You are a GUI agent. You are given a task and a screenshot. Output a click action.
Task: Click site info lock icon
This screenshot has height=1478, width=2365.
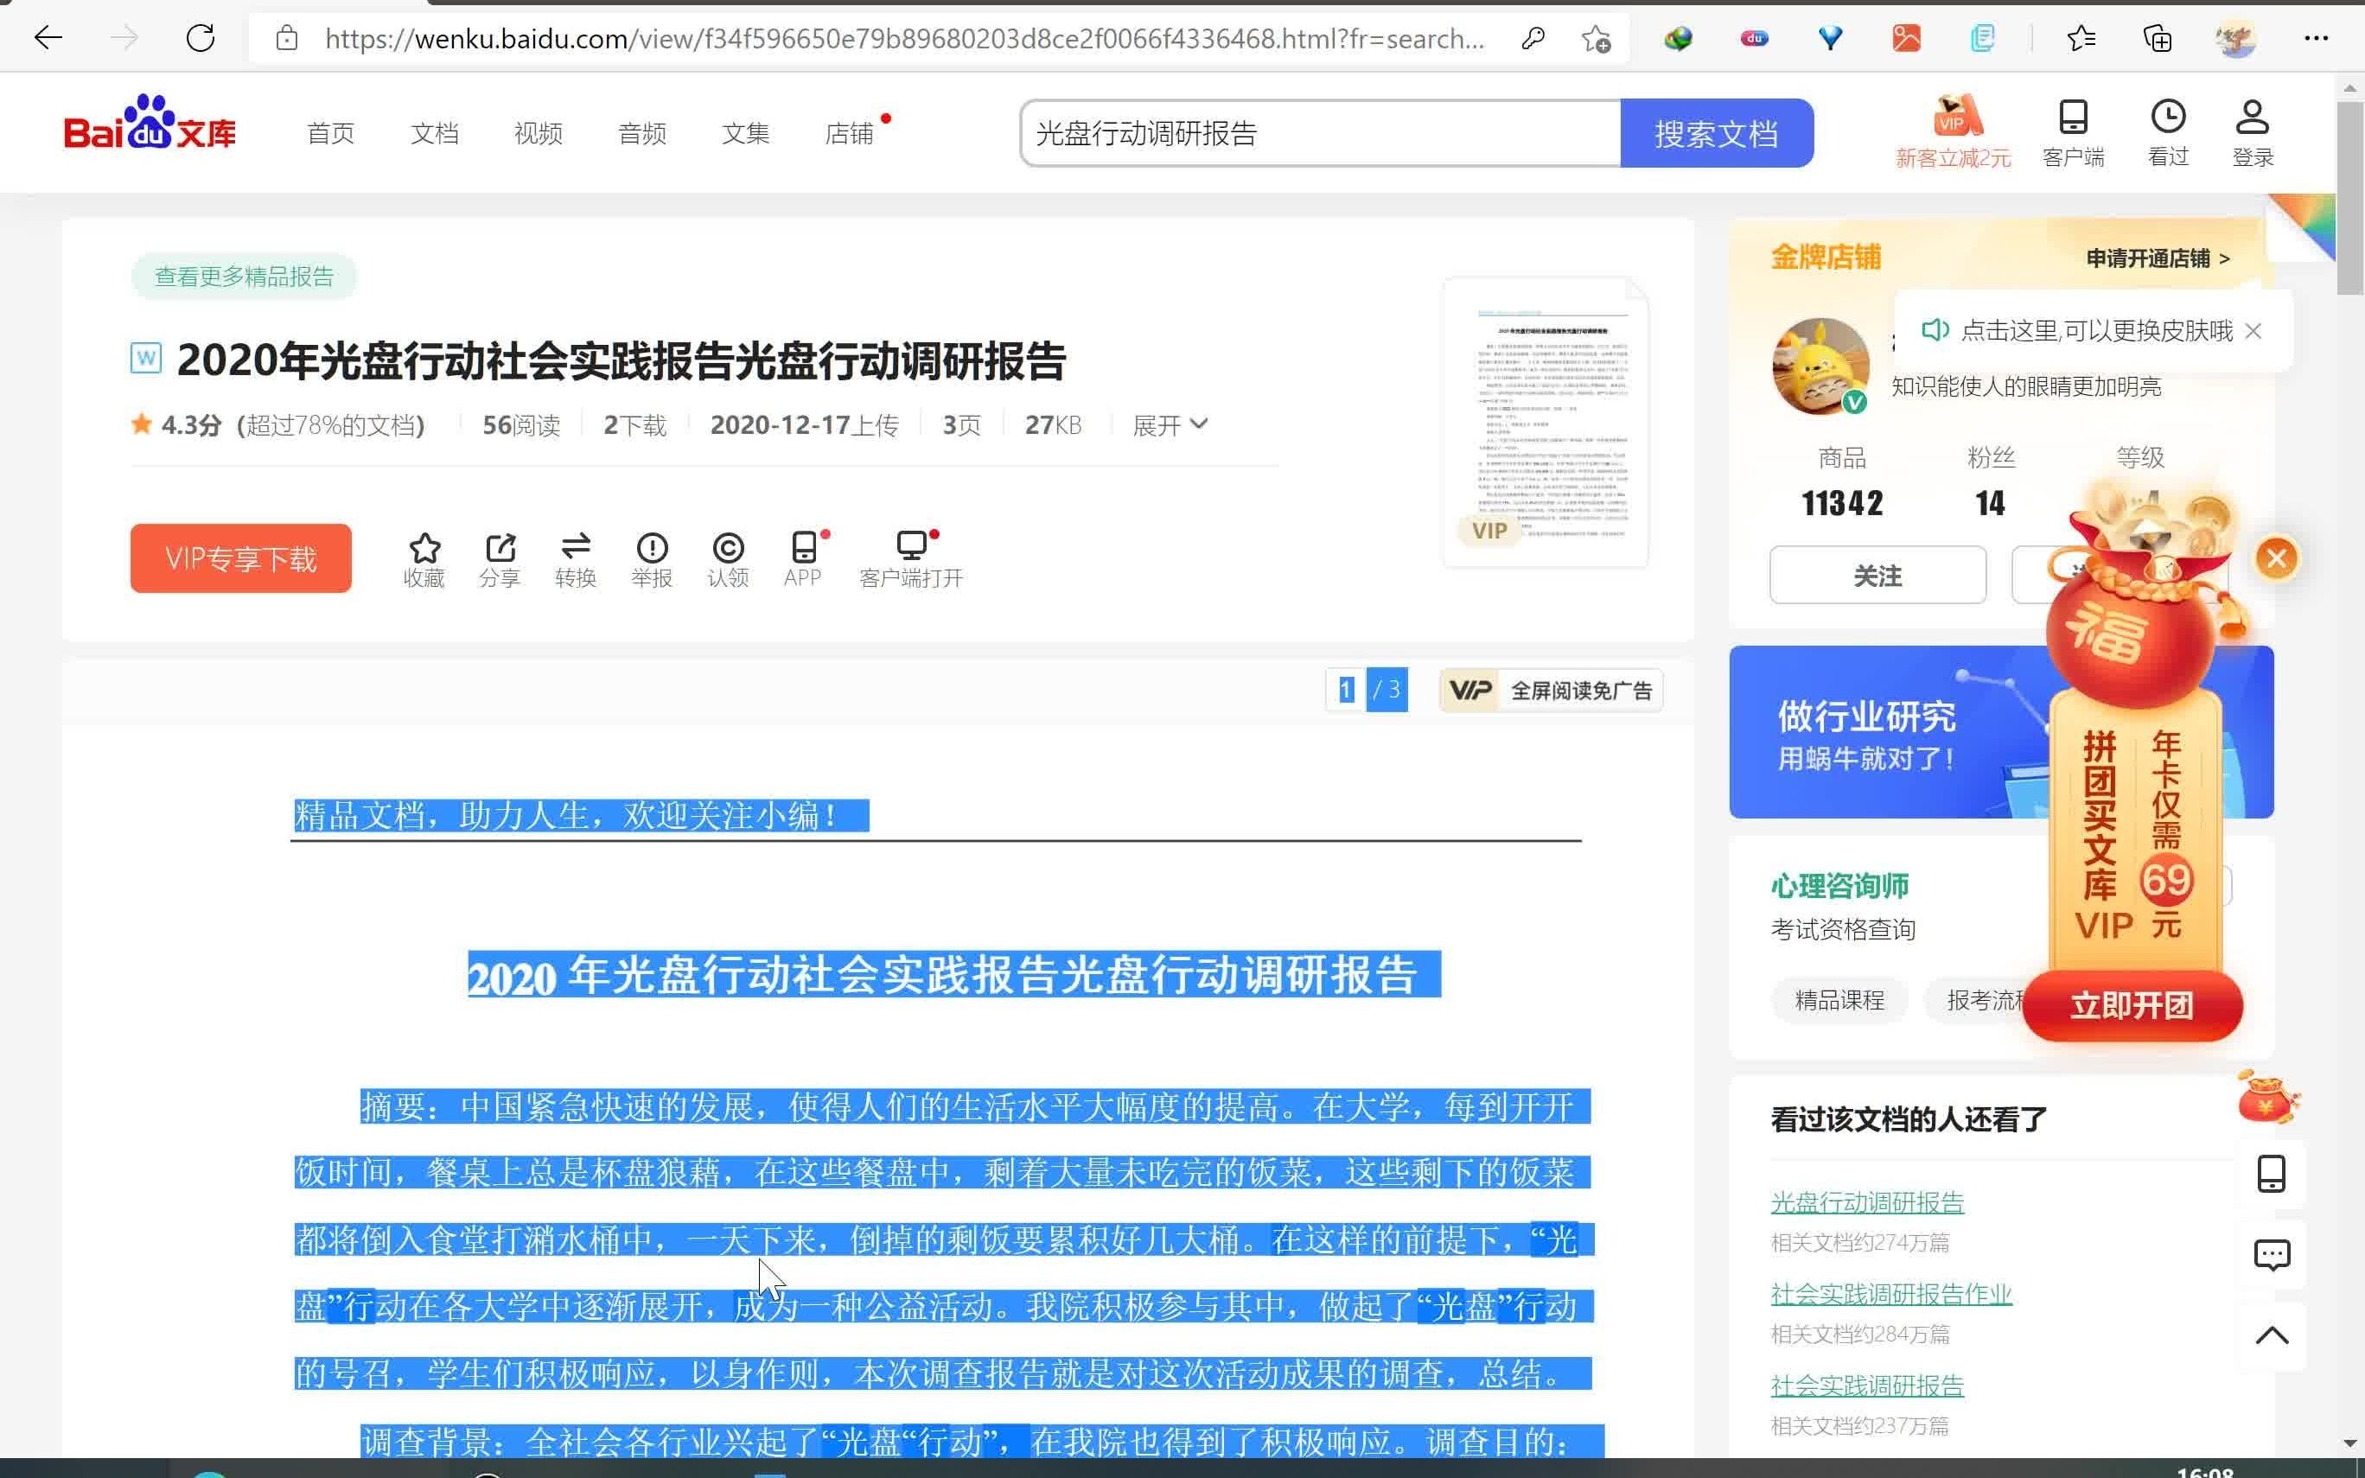[x=286, y=38]
